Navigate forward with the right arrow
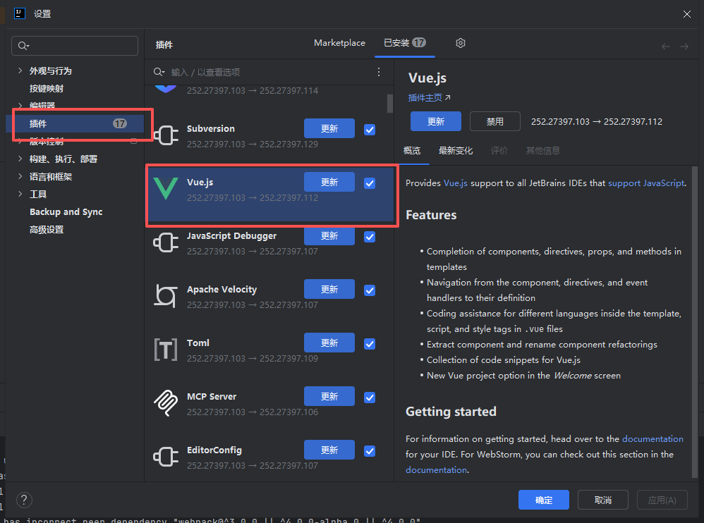This screenshot has width=704, height=523. point(684,47)
